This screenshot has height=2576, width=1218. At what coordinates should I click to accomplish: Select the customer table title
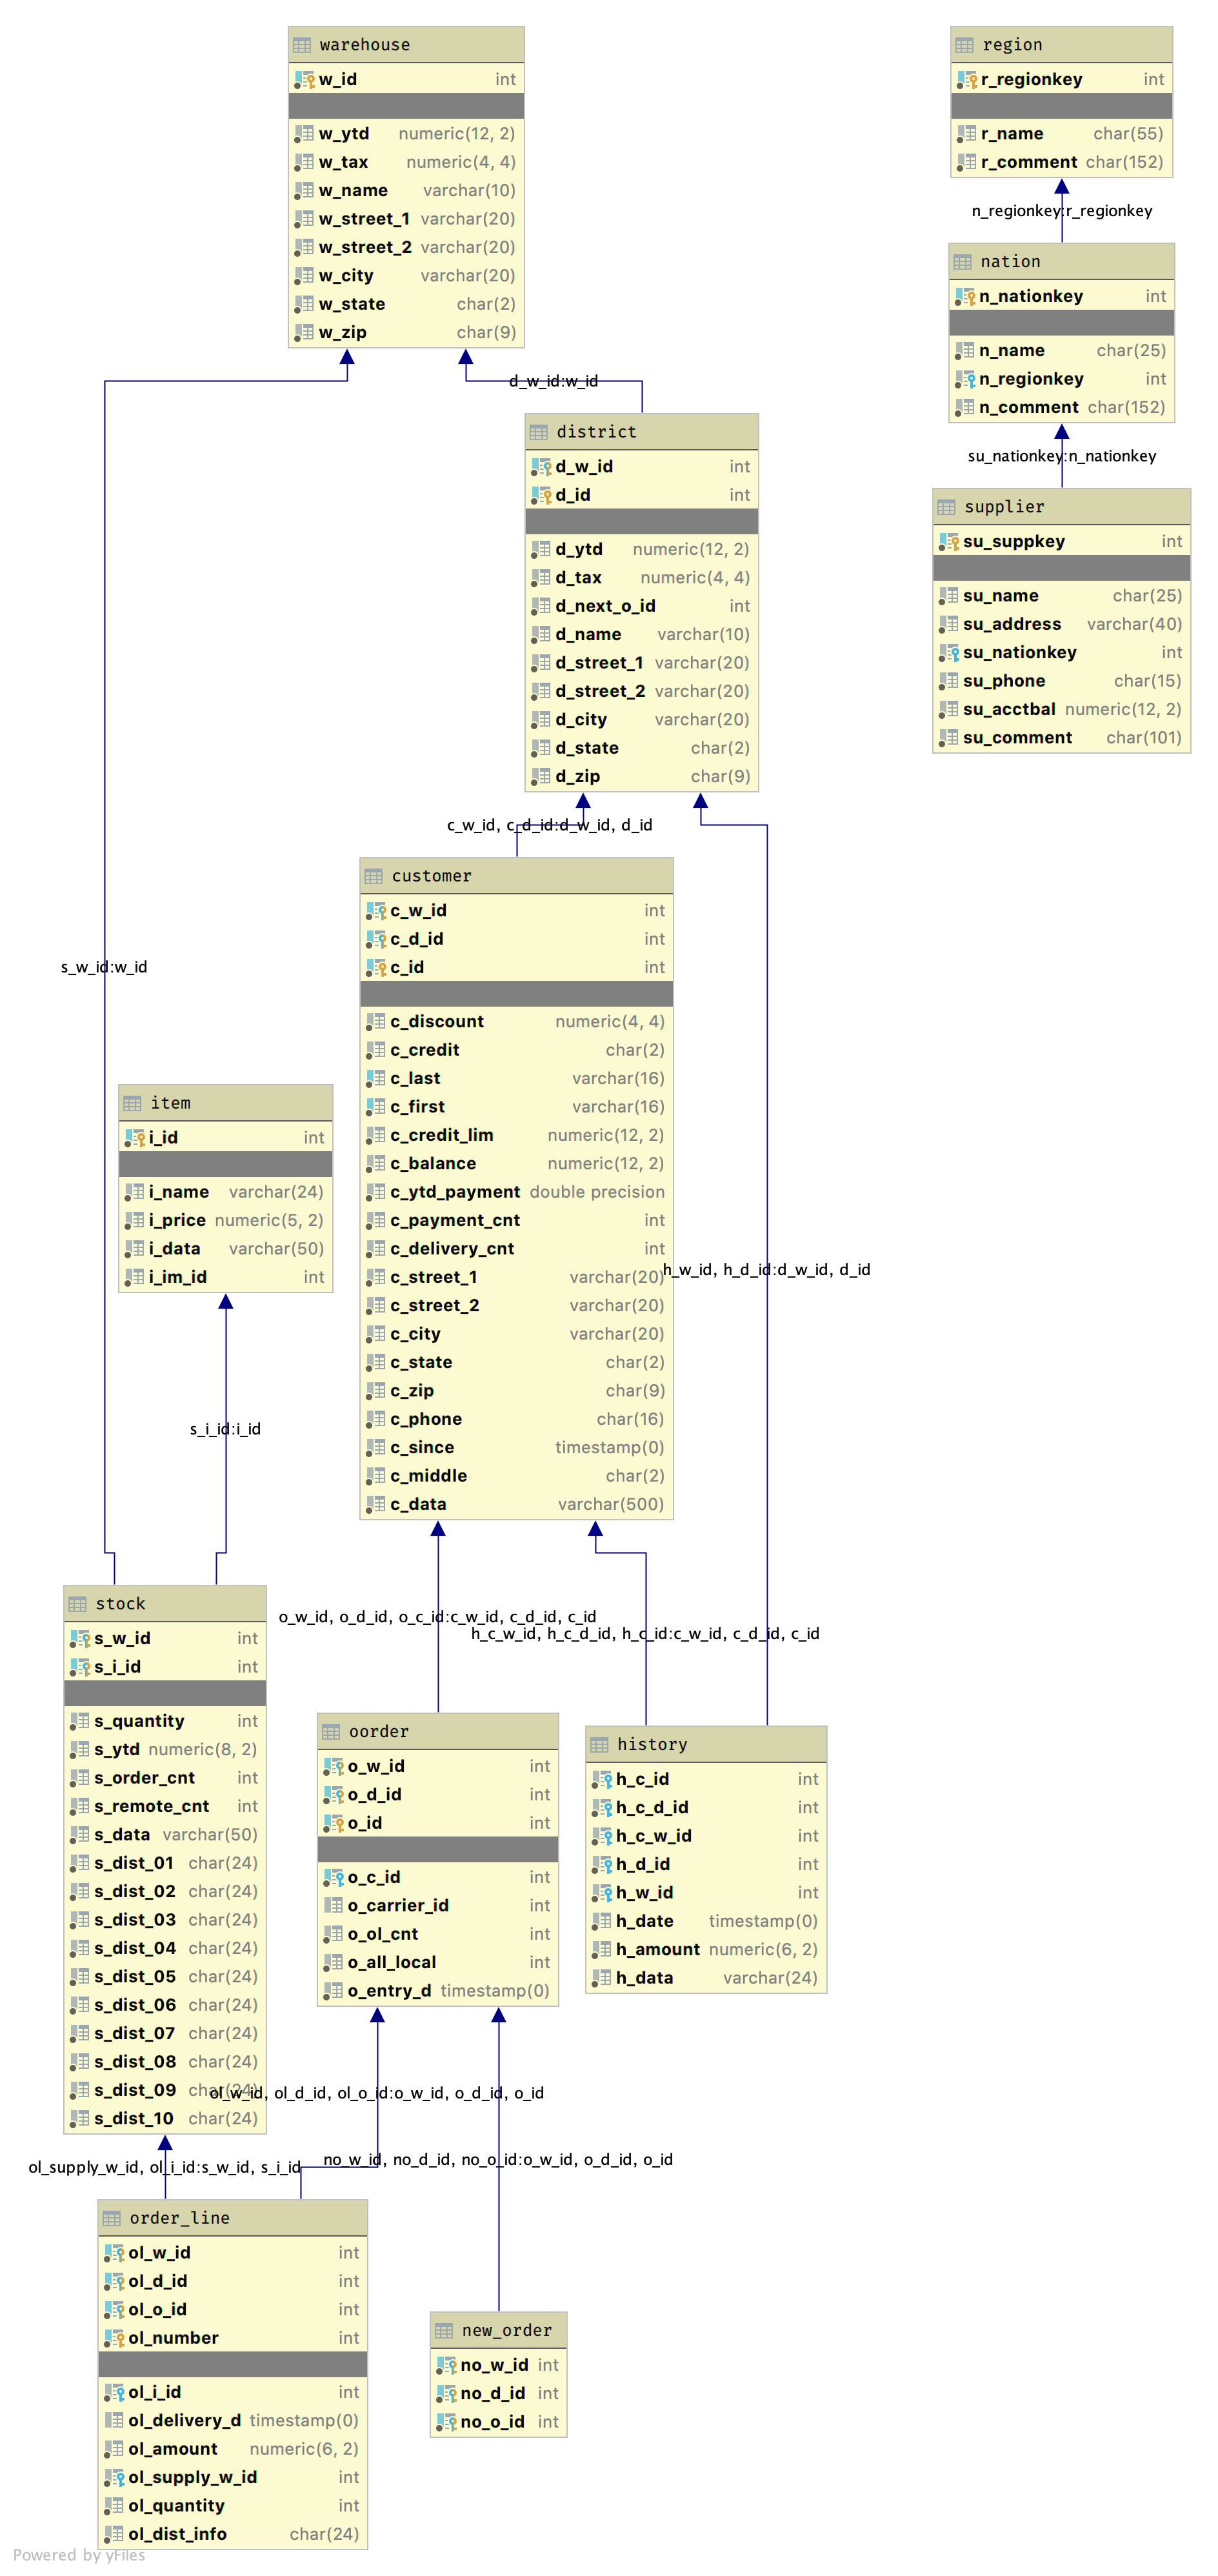[x=431, y=876]
